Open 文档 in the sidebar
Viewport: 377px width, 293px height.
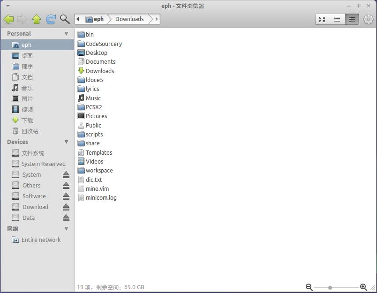click(38, 77)
